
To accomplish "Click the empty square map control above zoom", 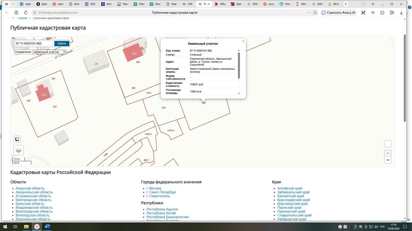I will (x=387, y=144).
